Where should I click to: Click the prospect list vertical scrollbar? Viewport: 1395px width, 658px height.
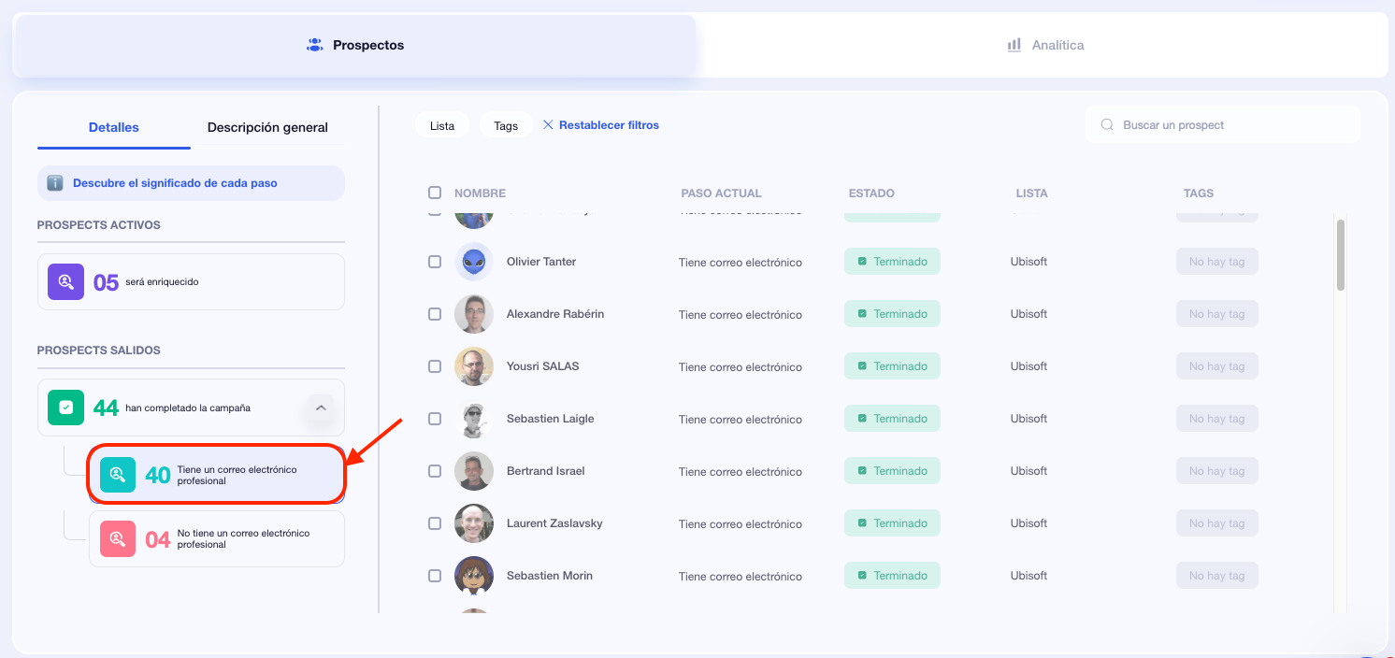click(1341, 255)
